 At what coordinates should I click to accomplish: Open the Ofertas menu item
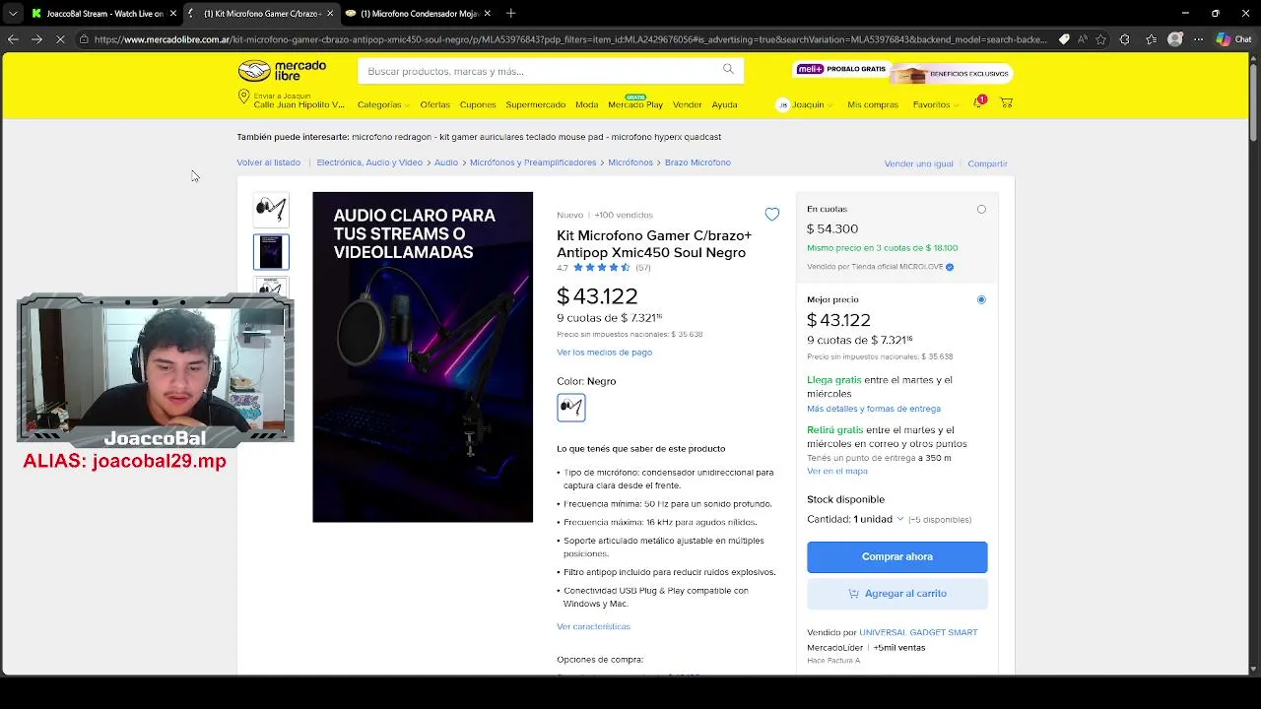click(x=434, y=104)
